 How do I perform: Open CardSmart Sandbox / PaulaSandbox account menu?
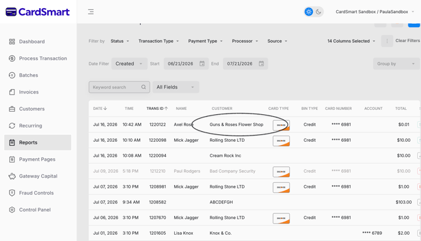click(x=375, y=12)
